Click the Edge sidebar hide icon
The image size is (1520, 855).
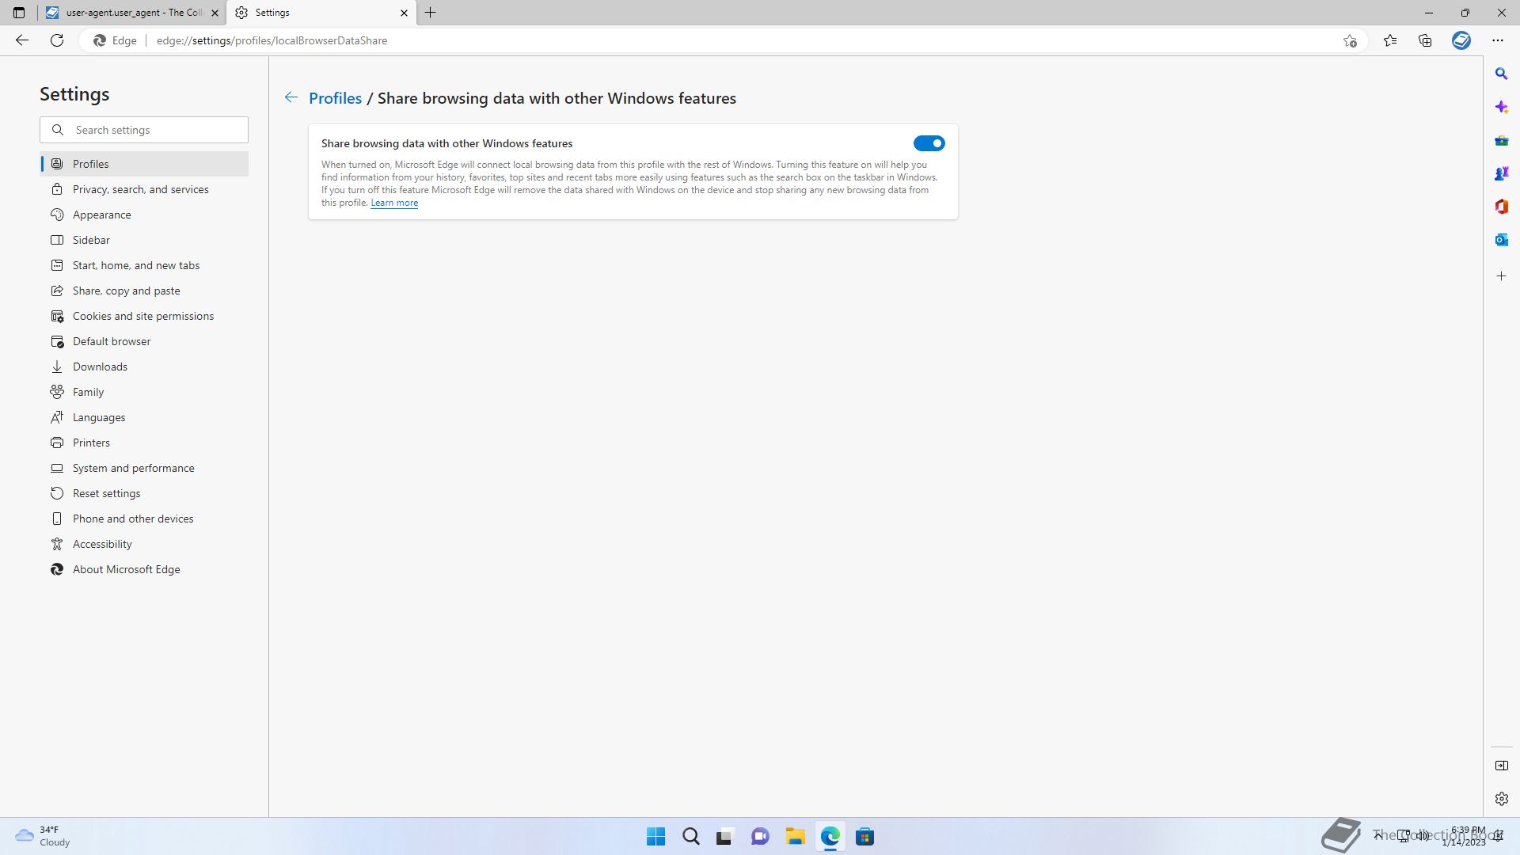point(1501,766)
